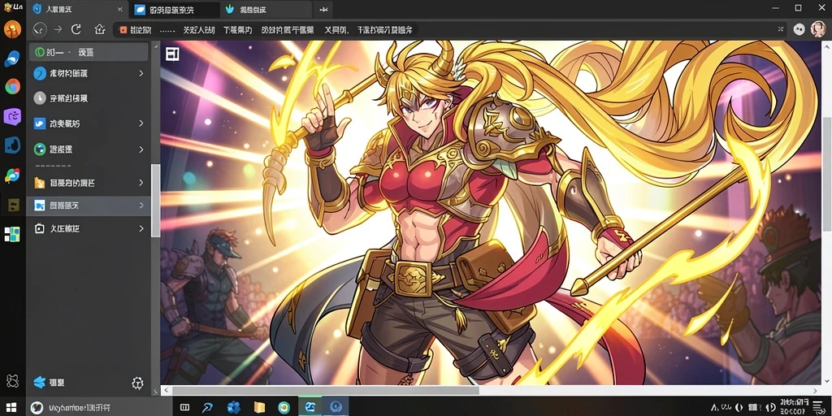832x416 pixels.
Task: Reload the page with the refresh icon
Action: 76,29
